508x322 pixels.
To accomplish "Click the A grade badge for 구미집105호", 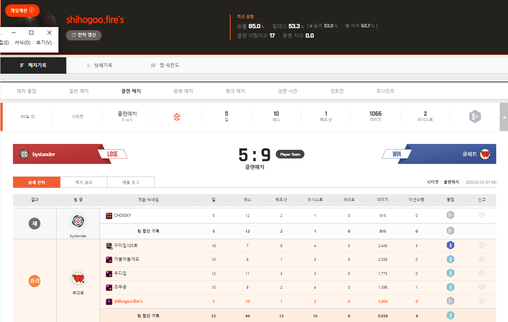I will (450, 246).
